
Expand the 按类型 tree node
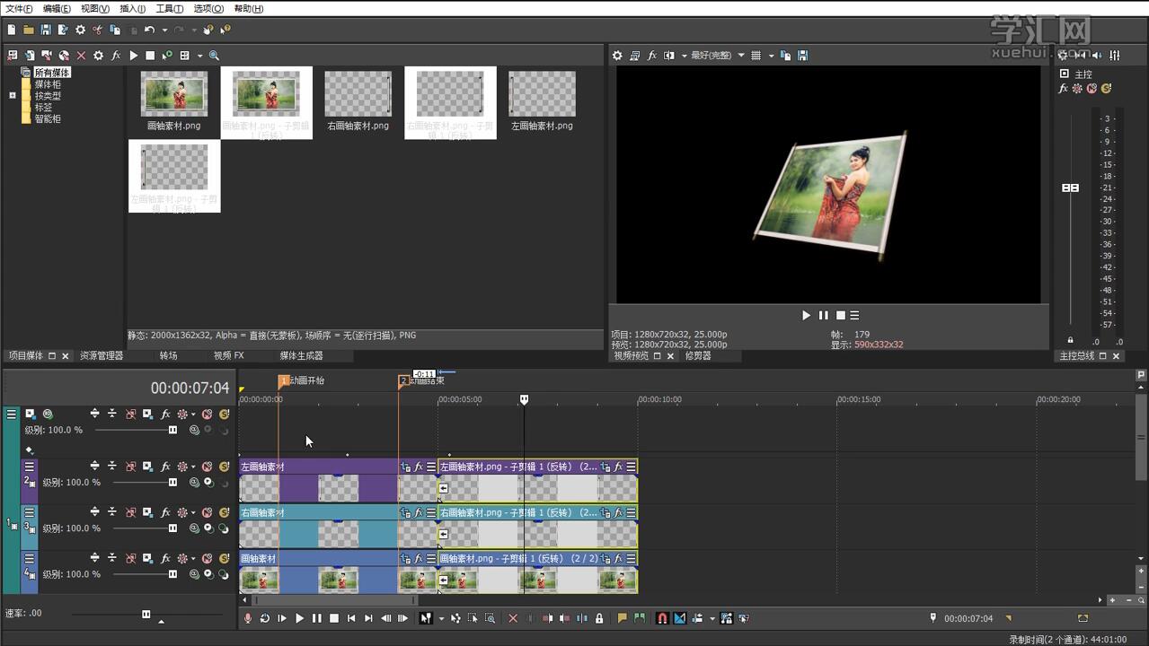(13, 95)
